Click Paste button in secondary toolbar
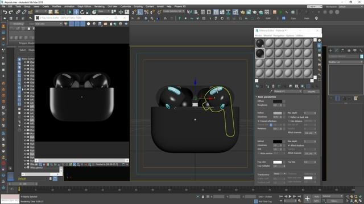Image resolution: width=364 pixels, height=204 pixels. click(307, 19)
